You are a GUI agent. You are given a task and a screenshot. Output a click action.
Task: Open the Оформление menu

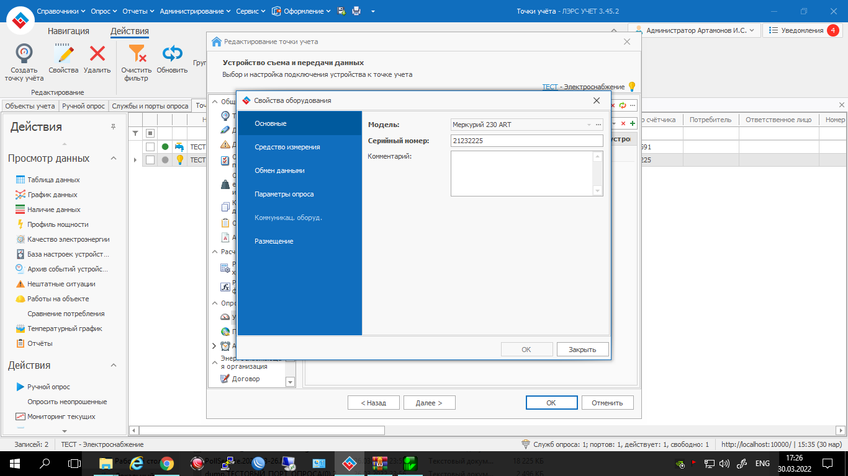coord(302,11)
